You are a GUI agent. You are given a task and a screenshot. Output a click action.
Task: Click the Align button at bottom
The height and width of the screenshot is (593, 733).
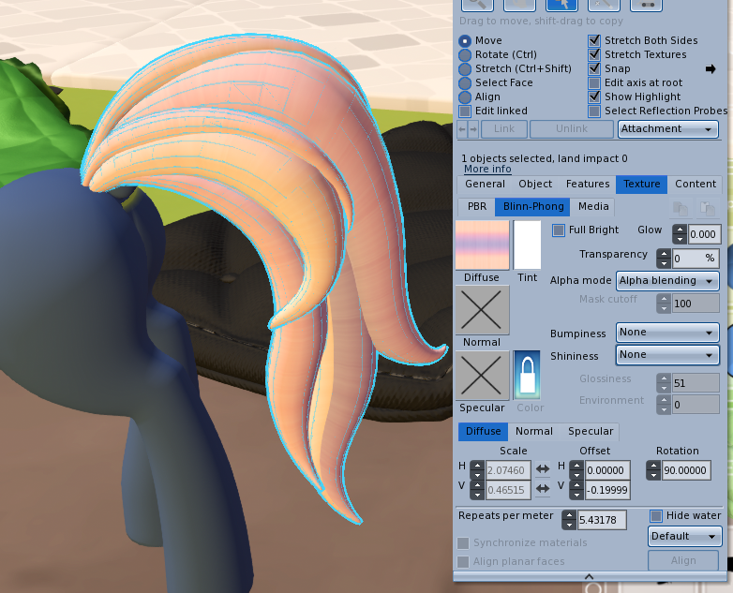point(683,560)
